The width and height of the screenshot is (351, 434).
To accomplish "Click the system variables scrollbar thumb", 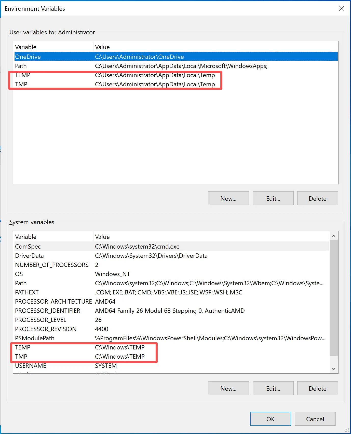I will point(333,298).
